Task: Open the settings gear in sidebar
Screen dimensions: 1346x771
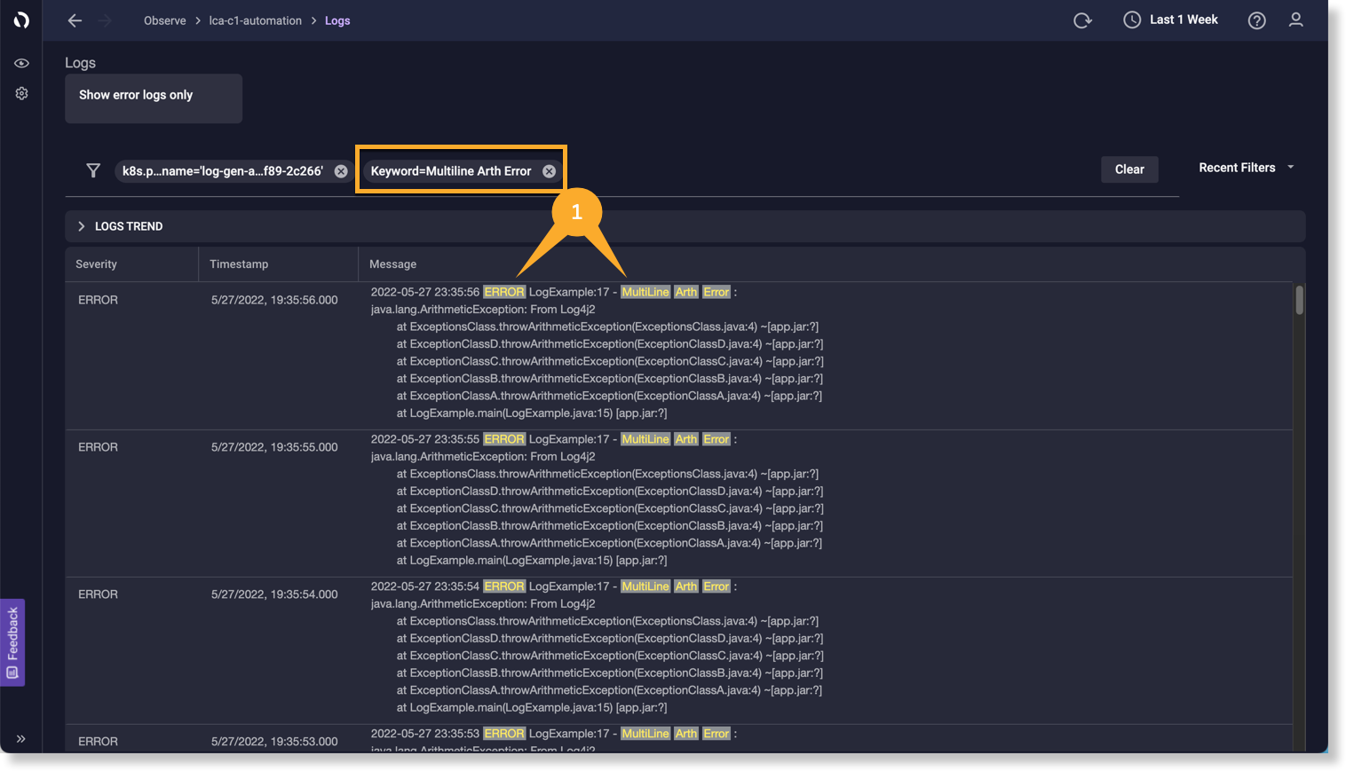Action: pyautogui.click(x=21, y=93)
